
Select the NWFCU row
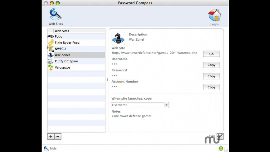click(76, 49)
